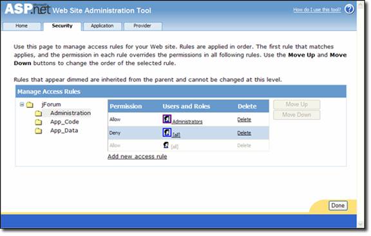Click the blue help question mark icon

[x=349, y=9]
